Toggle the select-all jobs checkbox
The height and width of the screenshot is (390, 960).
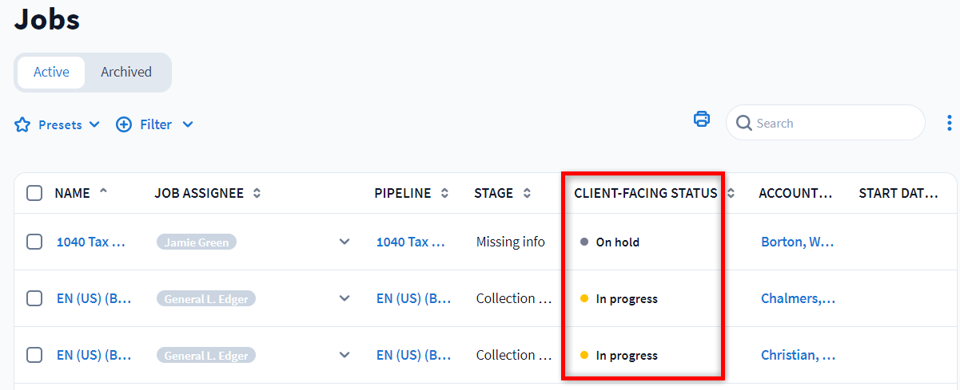[x=34, y=193]
